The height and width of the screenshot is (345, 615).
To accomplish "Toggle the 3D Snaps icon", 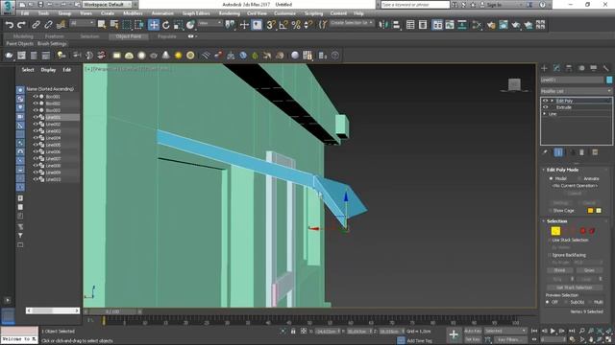I will click(x=271, y=25).
